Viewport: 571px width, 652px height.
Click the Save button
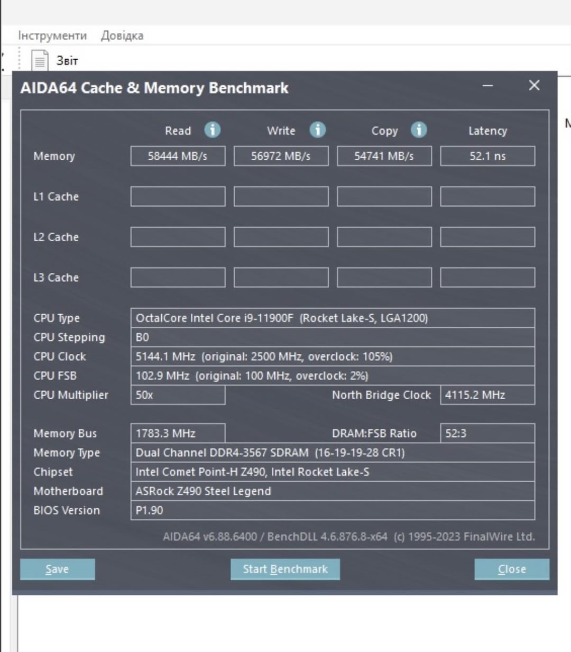[x=57, y=569]
